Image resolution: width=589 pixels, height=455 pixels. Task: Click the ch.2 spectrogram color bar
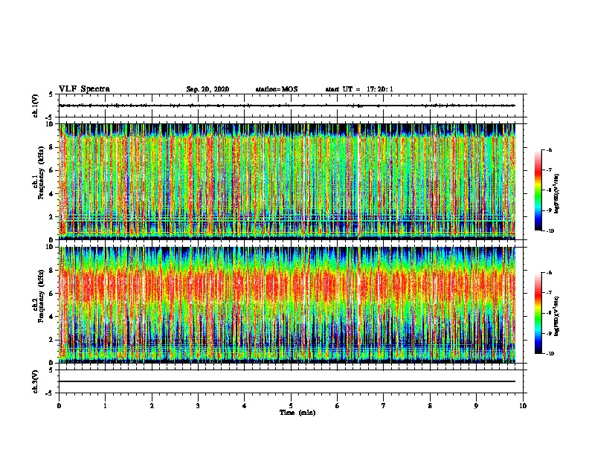click(538, 313)
